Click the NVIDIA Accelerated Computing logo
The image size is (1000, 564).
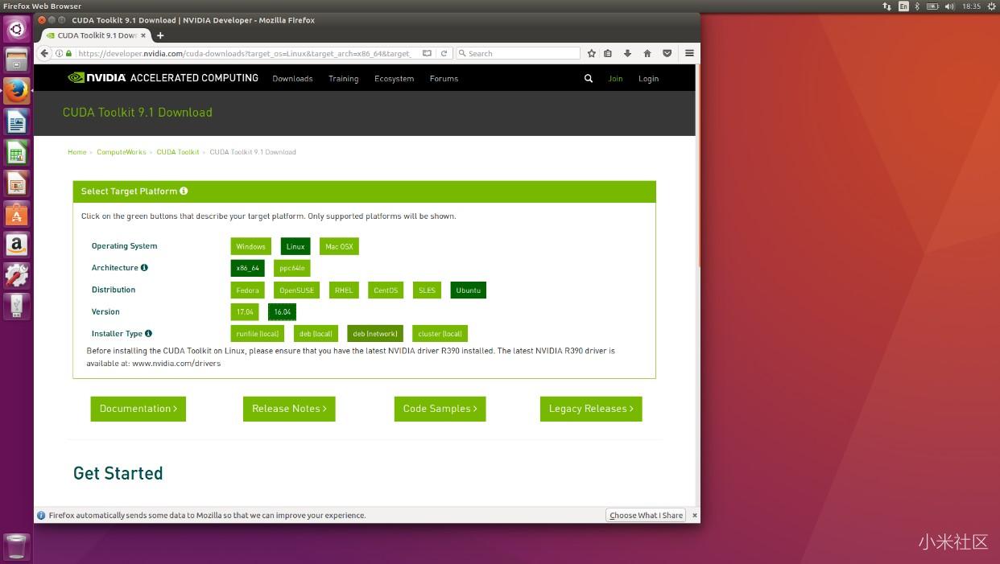tap(163, 78)
